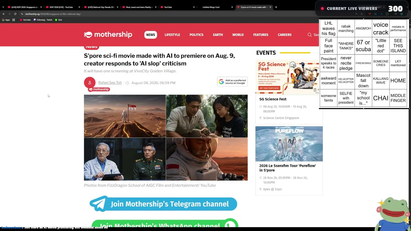Close the Untitled Bingo Card tab
This screenshot has height=231, width=411.
coord(232,7)
